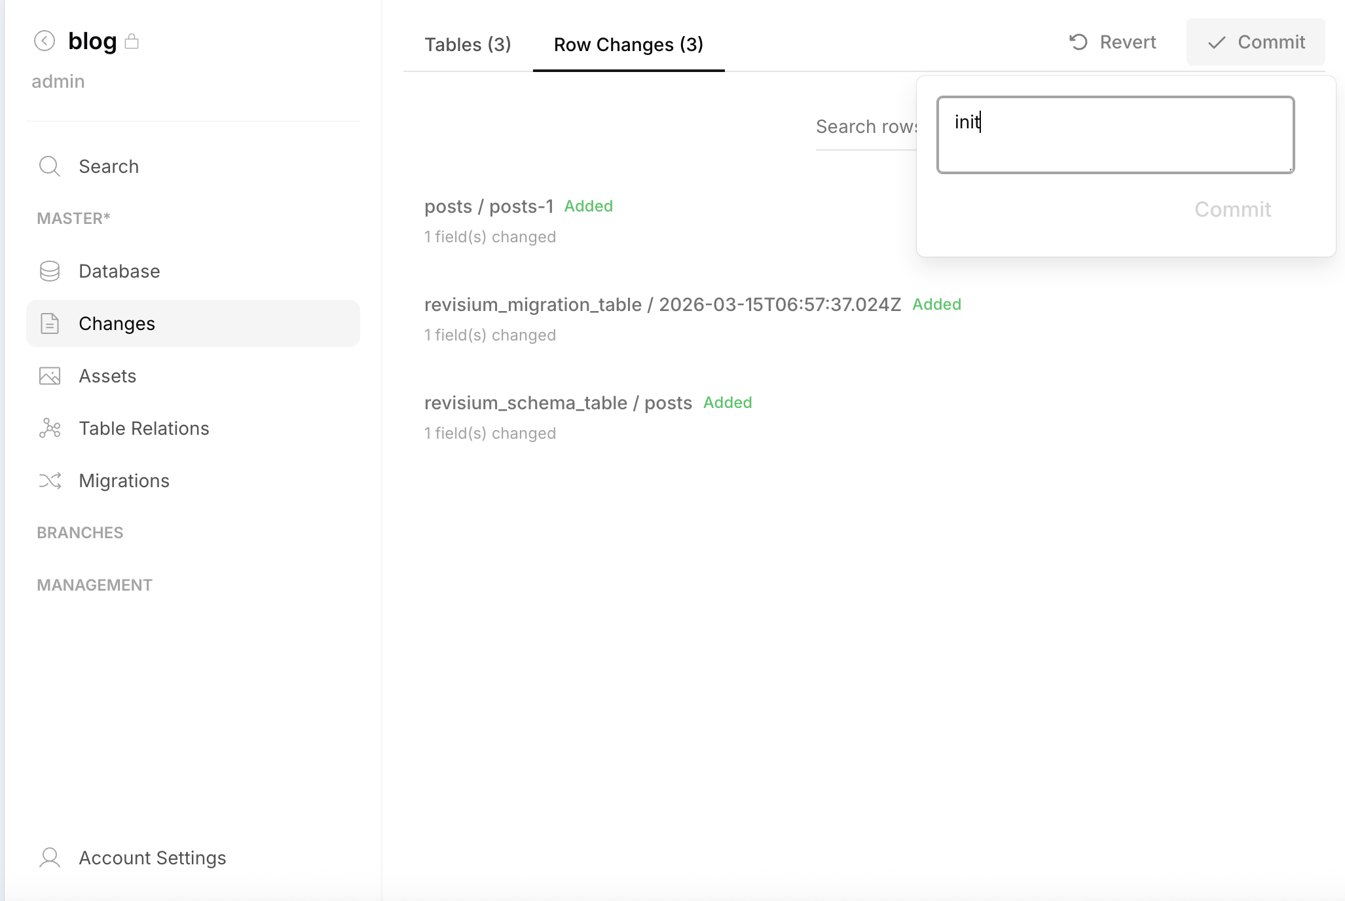Image resolution: width=1345 pixels, height=901 pixels.
Task: Switch to the Tables tab
Action: (468, 44)
